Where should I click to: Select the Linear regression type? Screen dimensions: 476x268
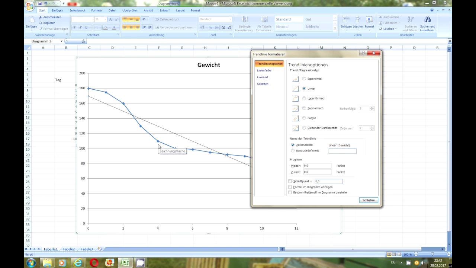[304, 89]
